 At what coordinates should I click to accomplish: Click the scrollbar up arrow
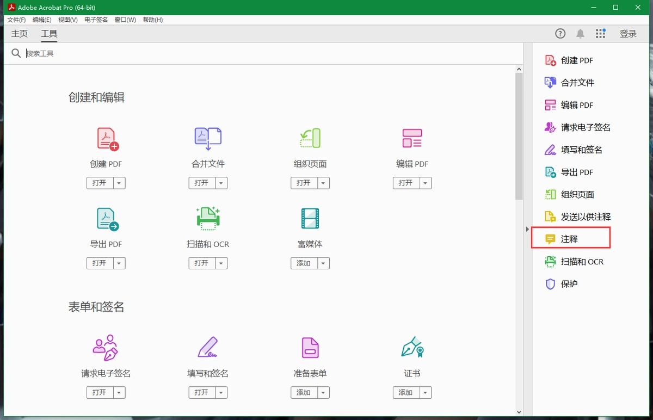[x=519, y=69]
